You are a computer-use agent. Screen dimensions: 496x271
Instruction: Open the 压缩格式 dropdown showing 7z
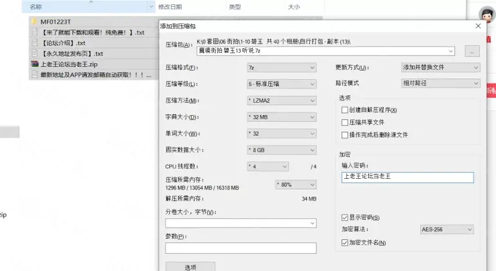[x=281, y=67]
